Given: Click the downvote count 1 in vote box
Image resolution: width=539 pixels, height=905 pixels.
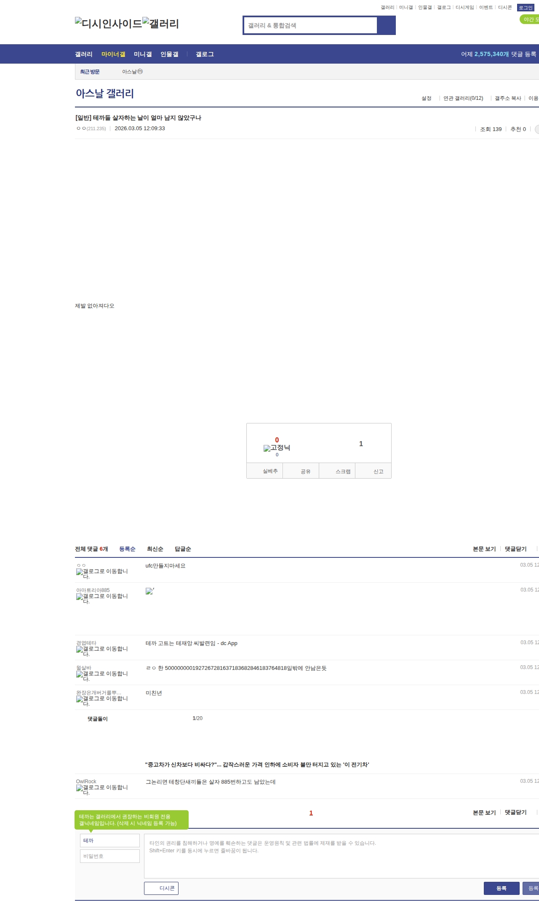Looking at the screenshot, I should 361,444.
